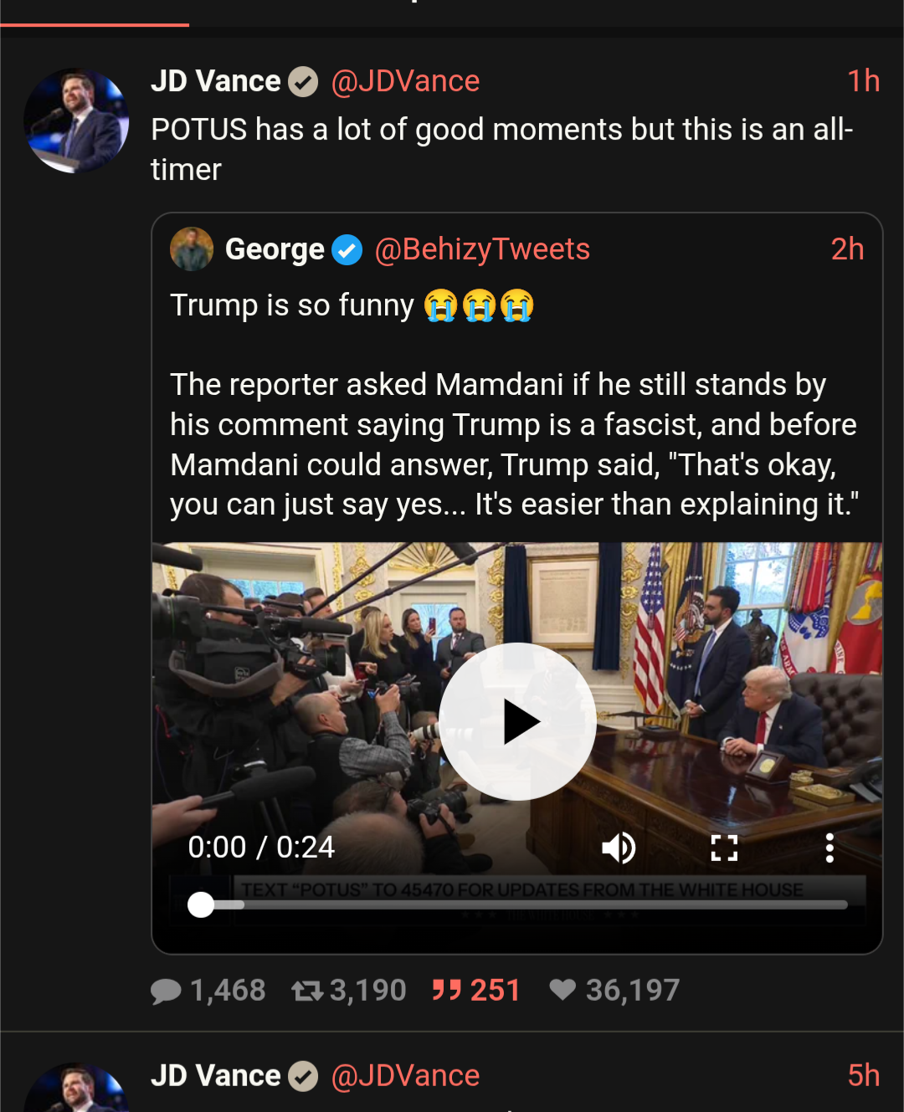Select the red-underlined active tab at top
This screenshot has height=1112, width=904.
coord(94,12)
